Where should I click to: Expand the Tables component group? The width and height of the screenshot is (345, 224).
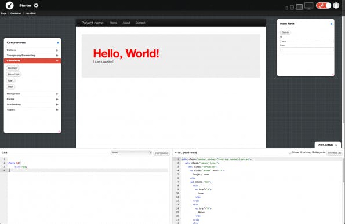[x=32, y=109]
